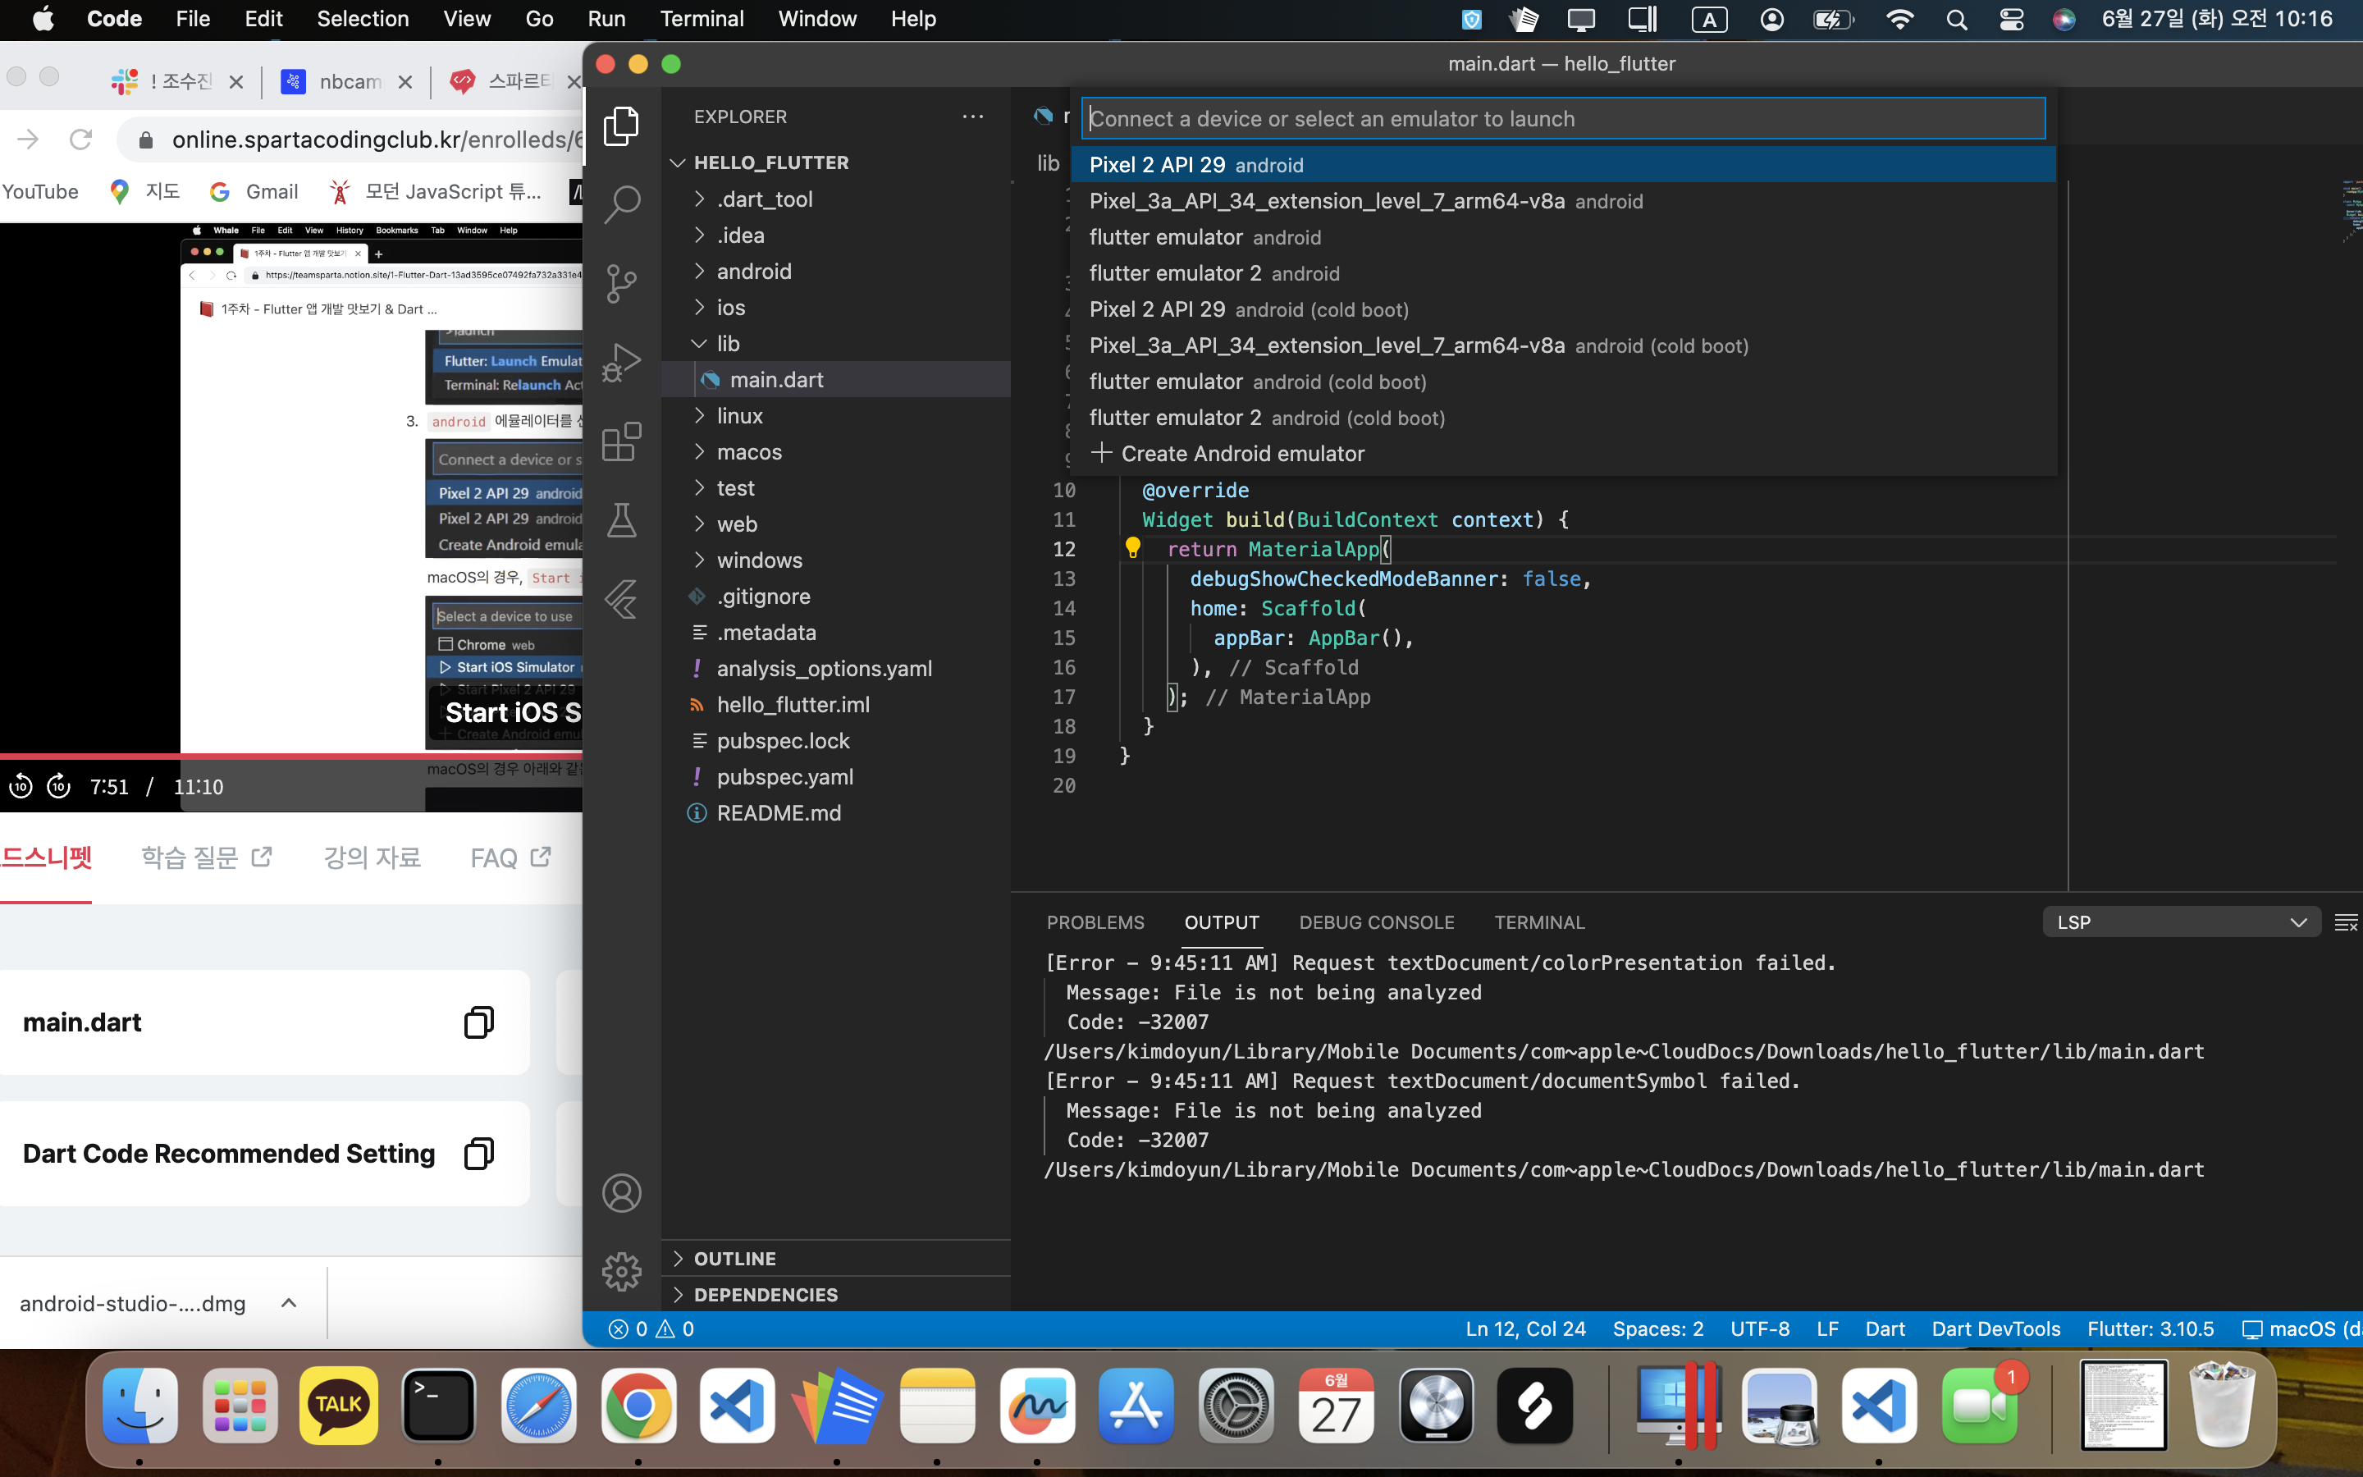Open Google Chrome from the dock
Viewport: 2363px width, 1477px height.
point(638,1406)
